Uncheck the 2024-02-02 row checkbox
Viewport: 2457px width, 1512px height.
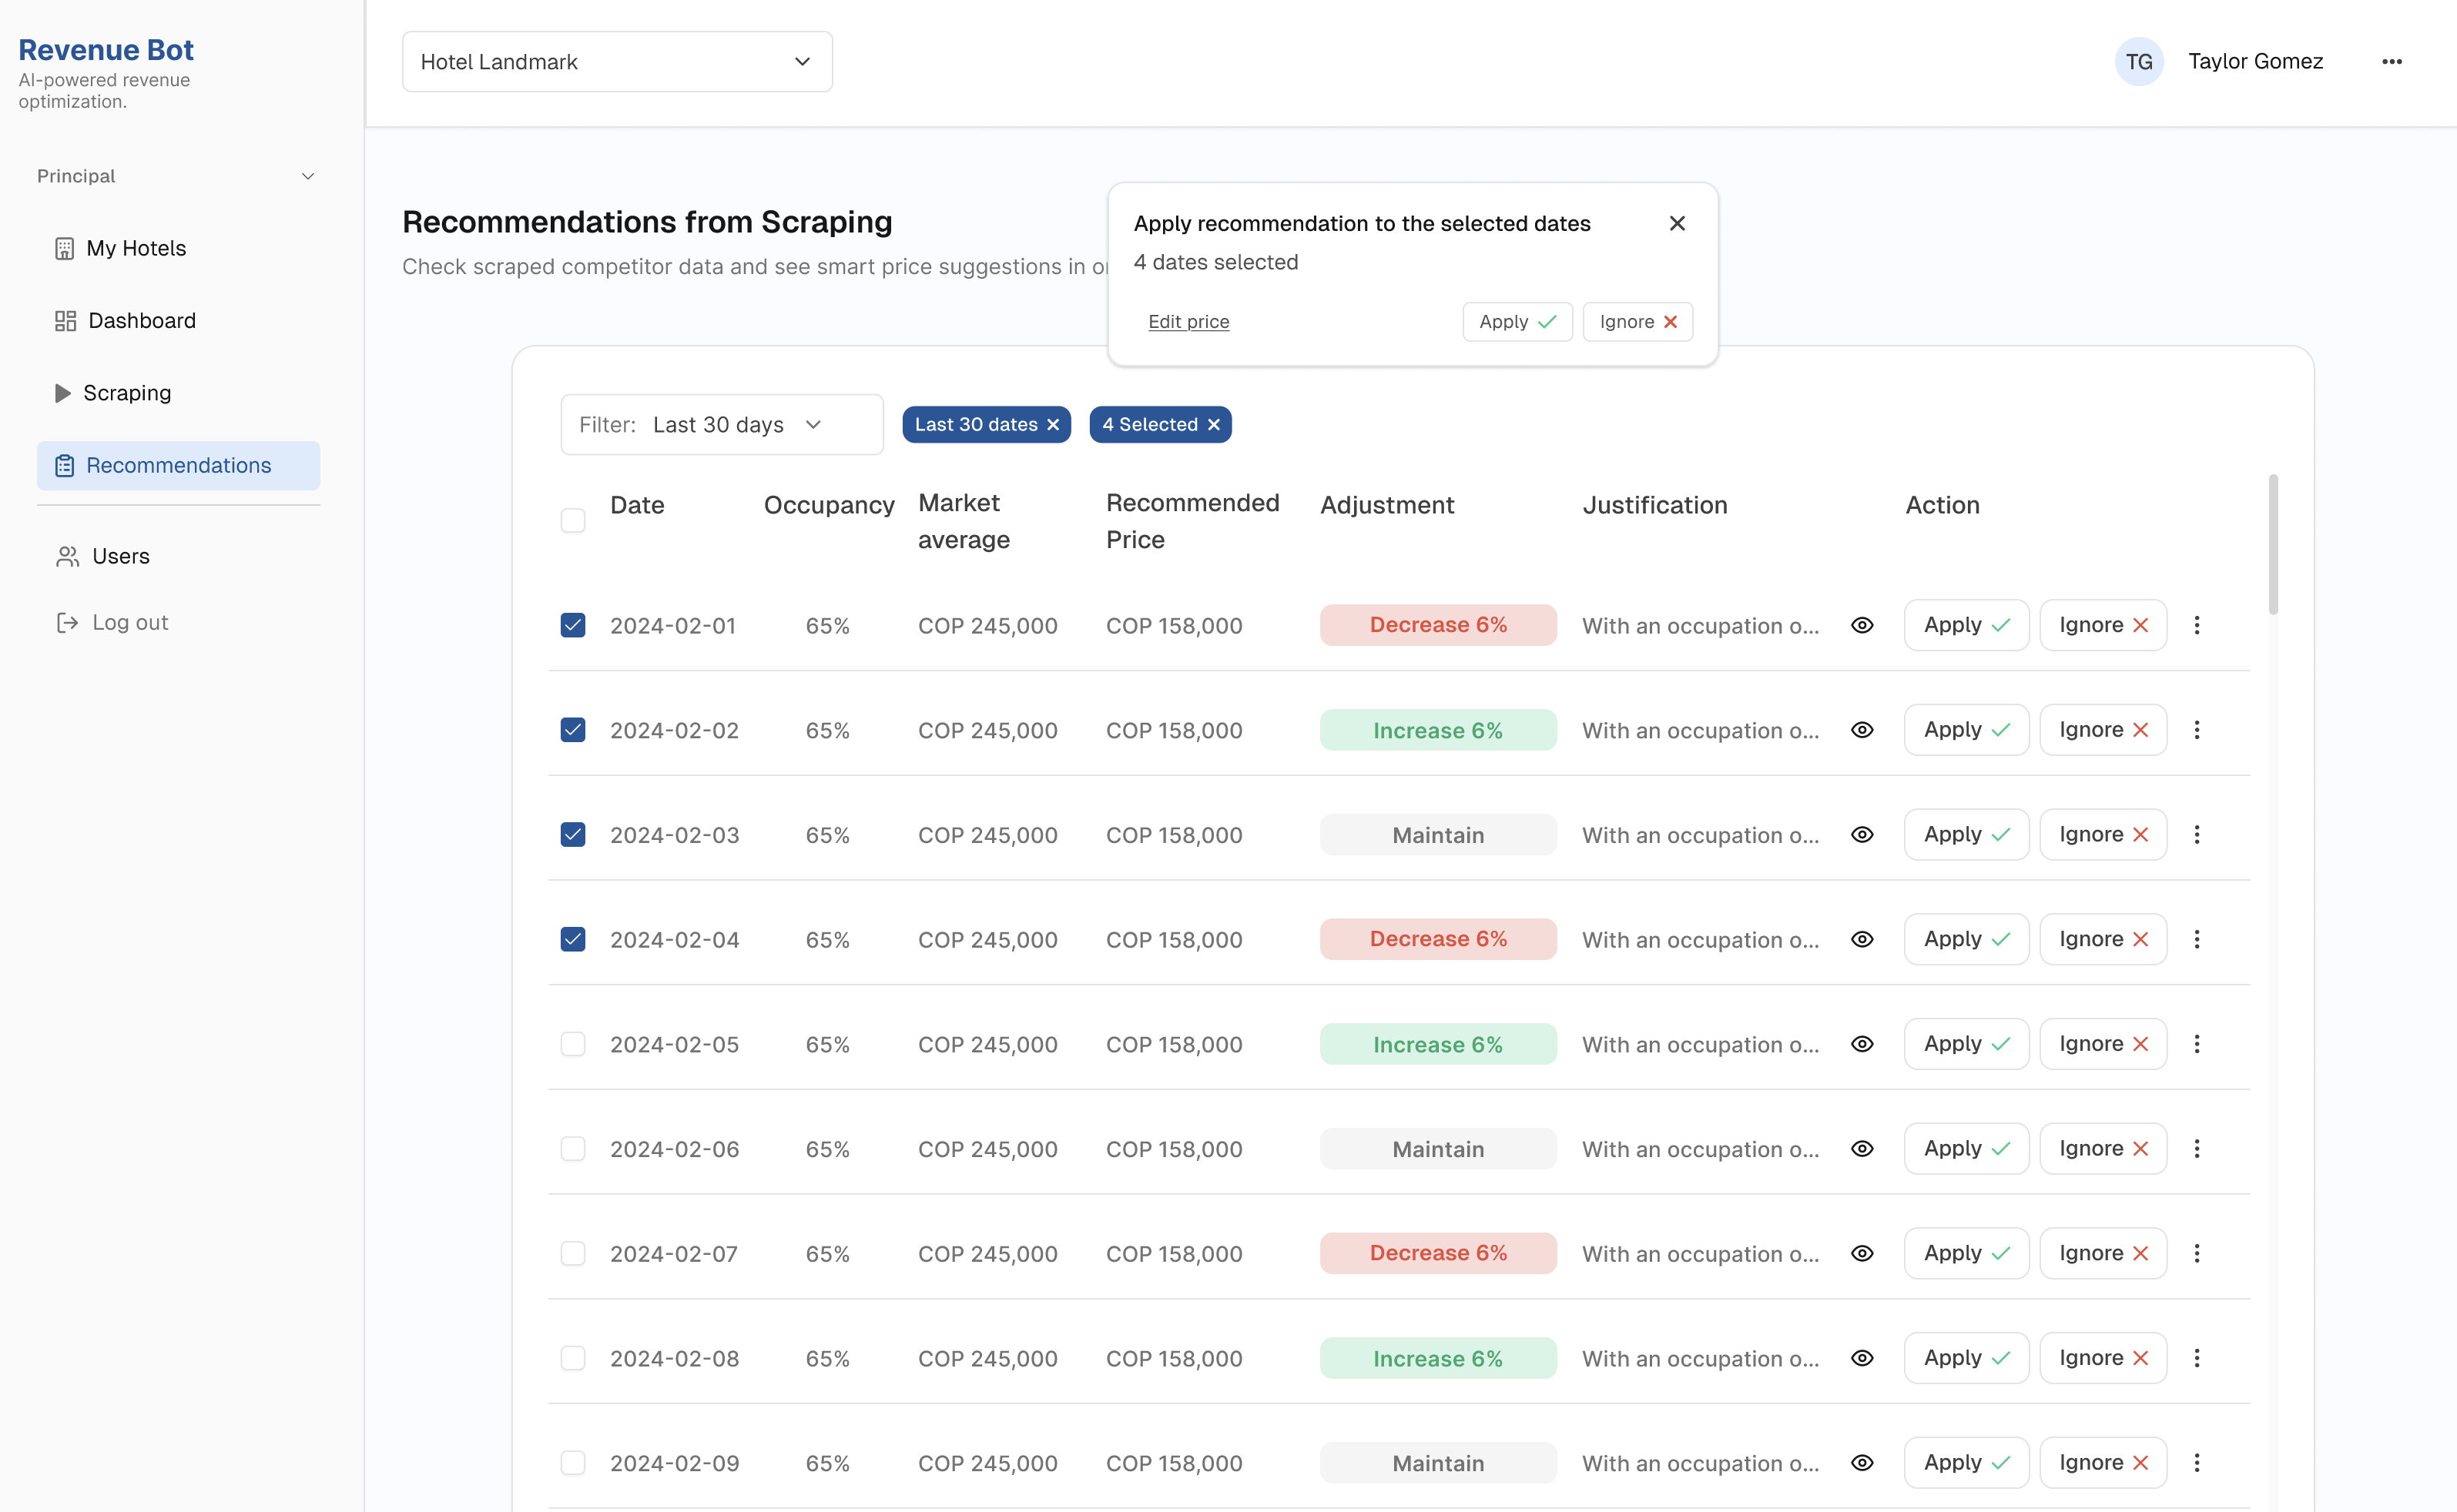coord(572,730)
